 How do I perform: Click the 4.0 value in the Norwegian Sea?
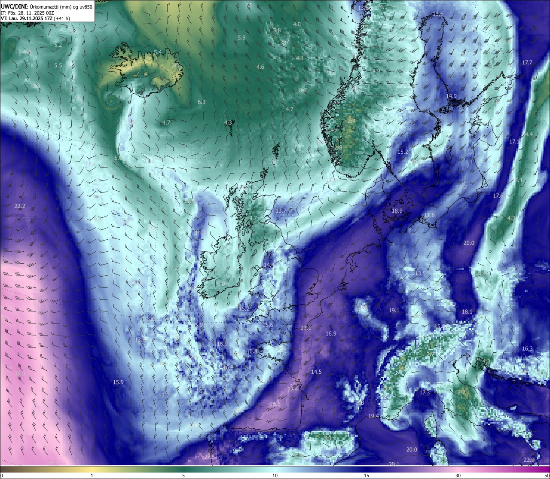coord(296,24)
